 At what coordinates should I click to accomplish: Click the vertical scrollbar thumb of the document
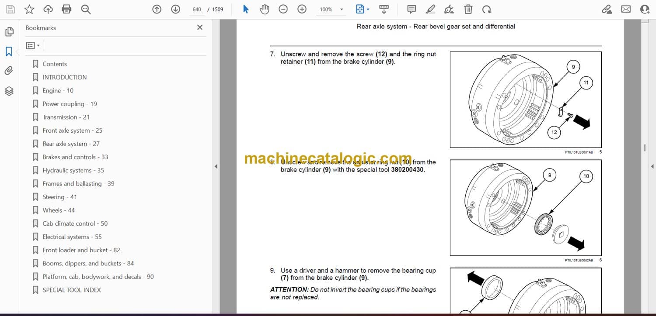(x=645, y=148)
